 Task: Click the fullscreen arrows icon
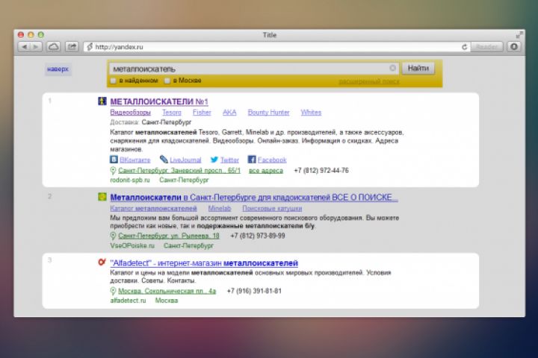(x=519, y=35)
